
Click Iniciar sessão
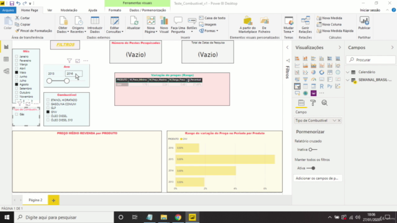370,10
